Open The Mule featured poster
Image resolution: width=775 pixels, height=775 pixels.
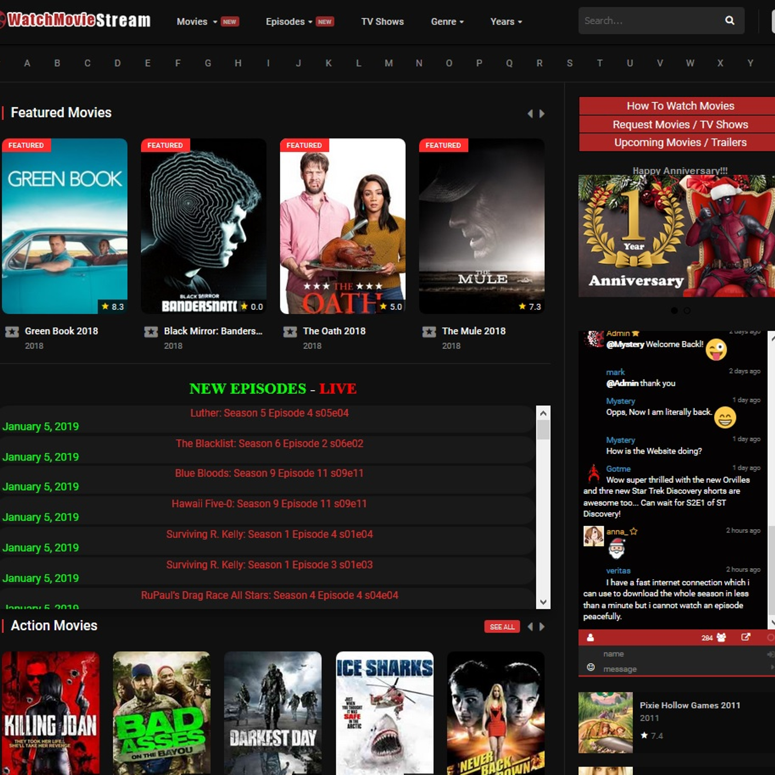coord(481,226)
